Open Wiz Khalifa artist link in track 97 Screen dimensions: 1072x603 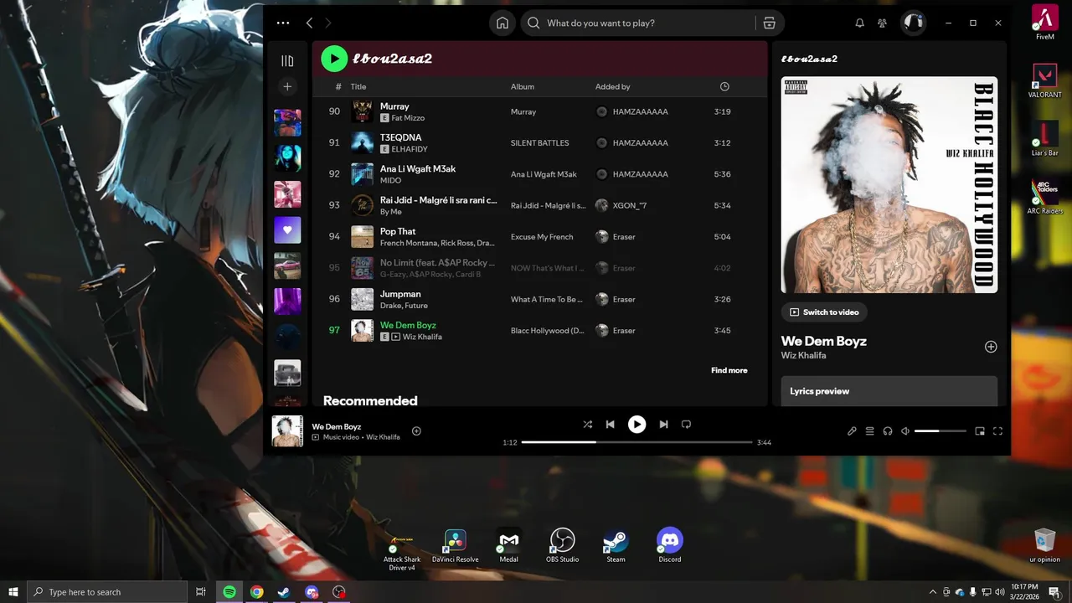[422, 337]
